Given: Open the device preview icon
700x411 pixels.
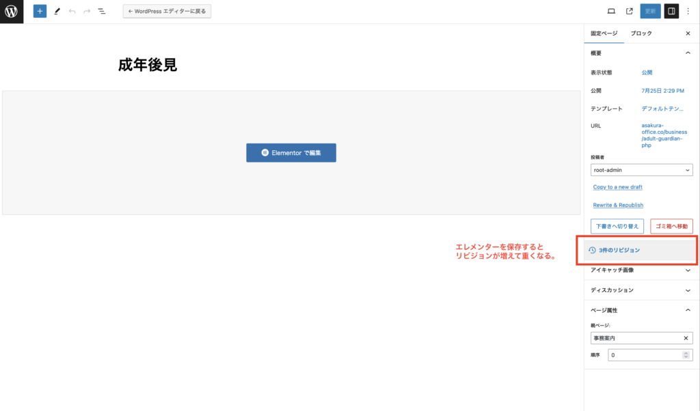Looking at the screenshot, I should (611, 12).
